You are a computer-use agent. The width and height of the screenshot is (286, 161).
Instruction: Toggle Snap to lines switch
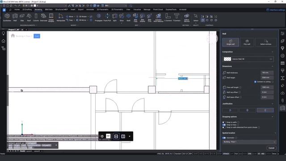224,125
